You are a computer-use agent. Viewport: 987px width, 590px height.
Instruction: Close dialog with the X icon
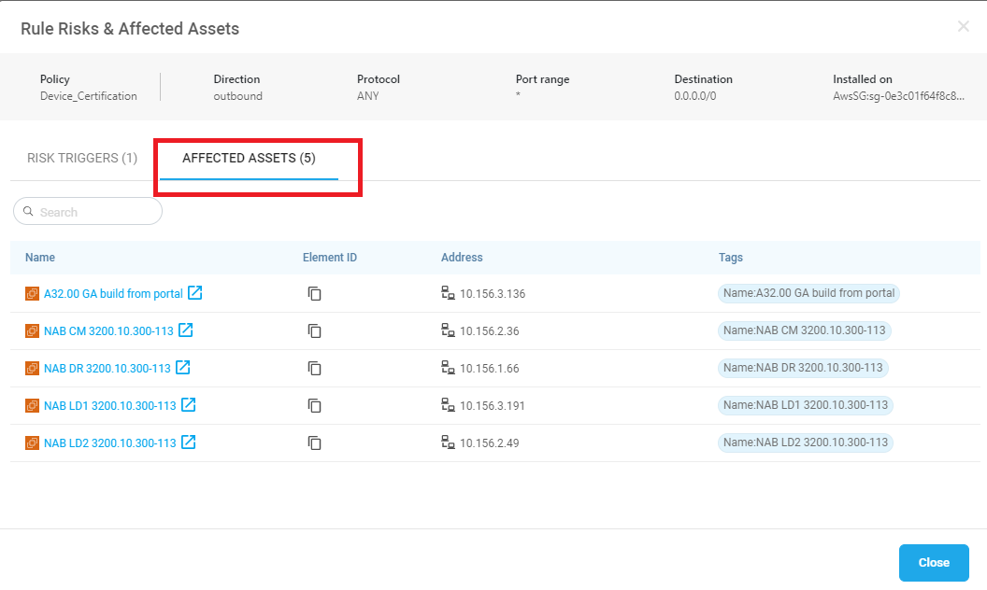(x=963, y=26)
